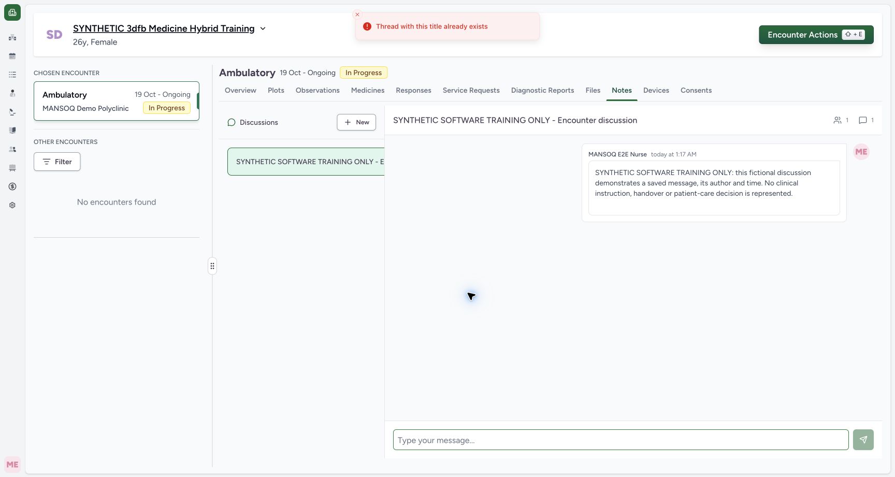Click the 'today at 1:17 AM' timestamp
This screenshot has height=477, width=895.
click(673, 154)
